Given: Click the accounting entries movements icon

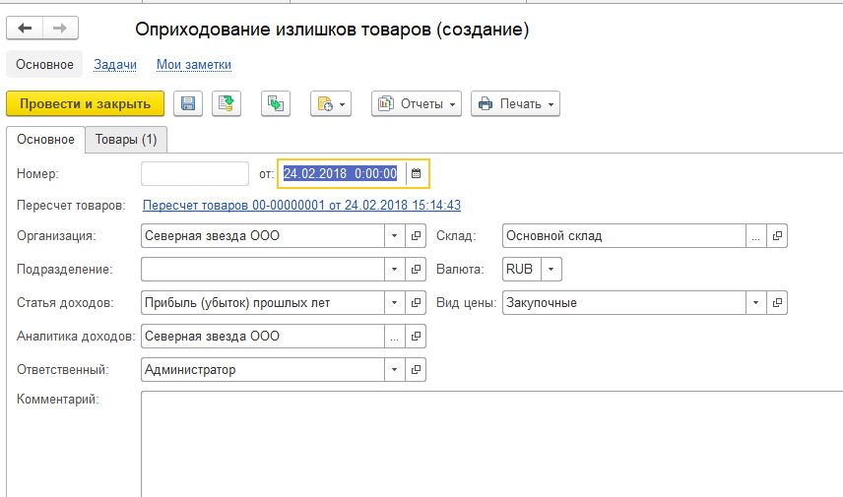Looking at the screenshot, I should pos(276,103).
